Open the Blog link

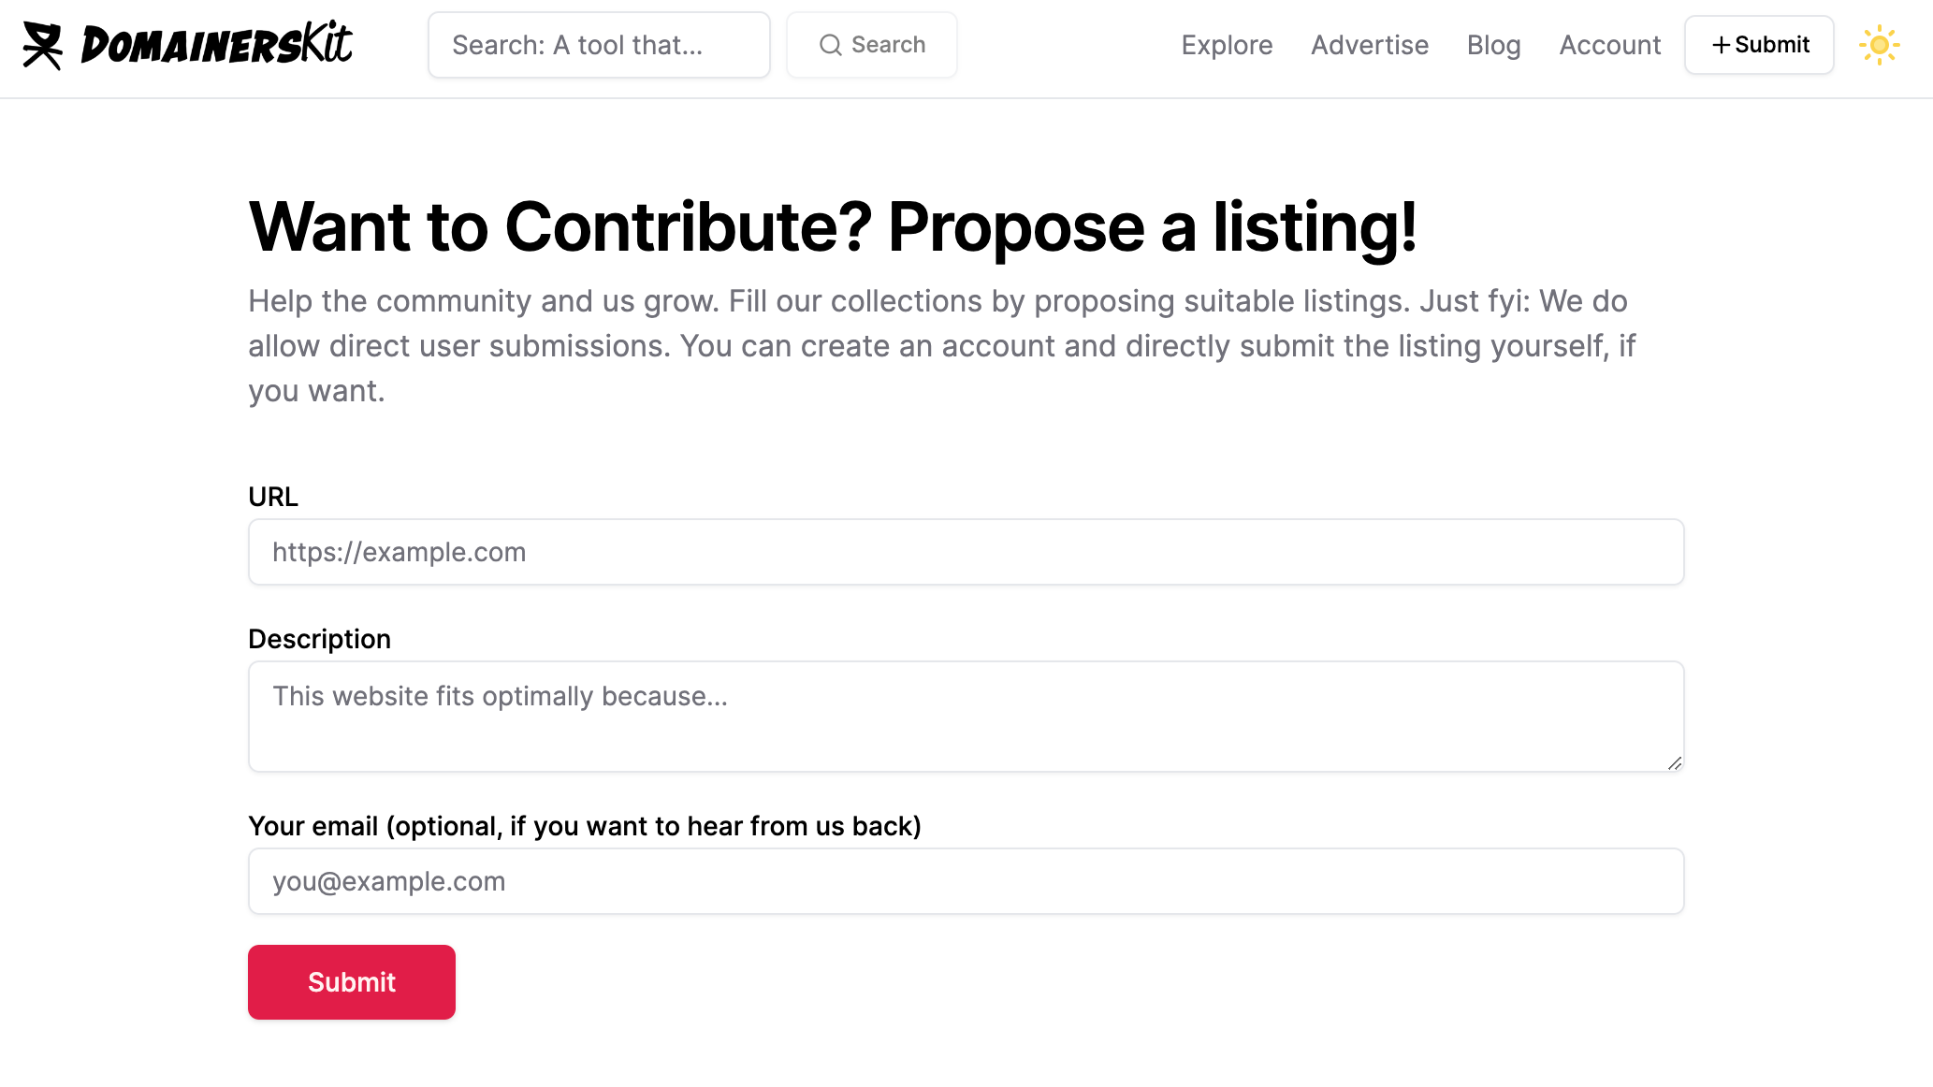(1493, 45)
